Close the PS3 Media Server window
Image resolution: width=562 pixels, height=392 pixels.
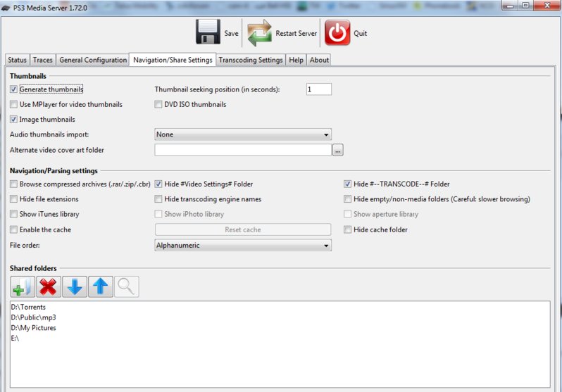[547, 6]
